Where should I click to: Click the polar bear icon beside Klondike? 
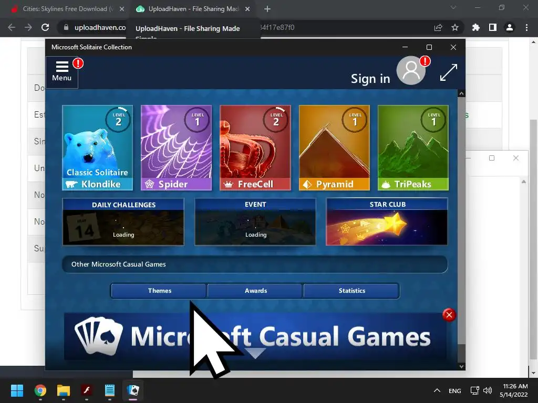coord(71,184)
